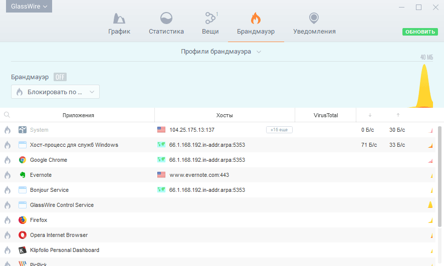Click the Opera Internet Browser icon

pyautogui.click(x=23, y=235)
